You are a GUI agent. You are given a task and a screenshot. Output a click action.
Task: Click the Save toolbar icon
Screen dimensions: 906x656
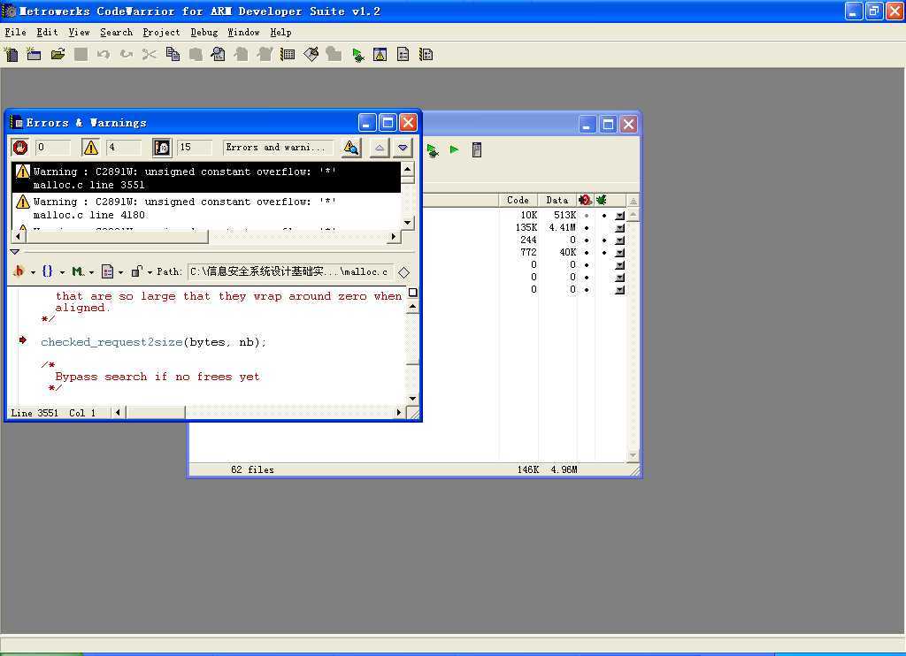81,55
